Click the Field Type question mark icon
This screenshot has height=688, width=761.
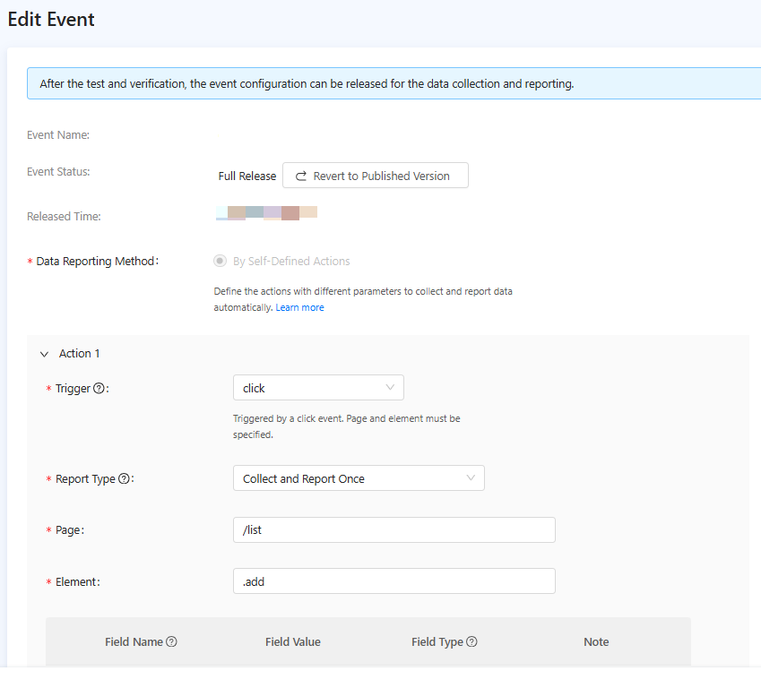click(471, 642)
